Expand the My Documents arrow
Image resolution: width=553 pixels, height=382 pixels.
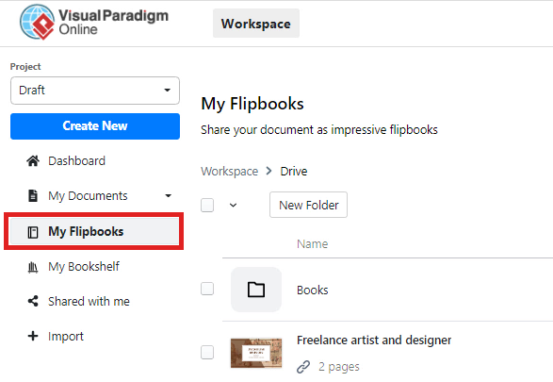pyautogui.click(x=169, y=195)
